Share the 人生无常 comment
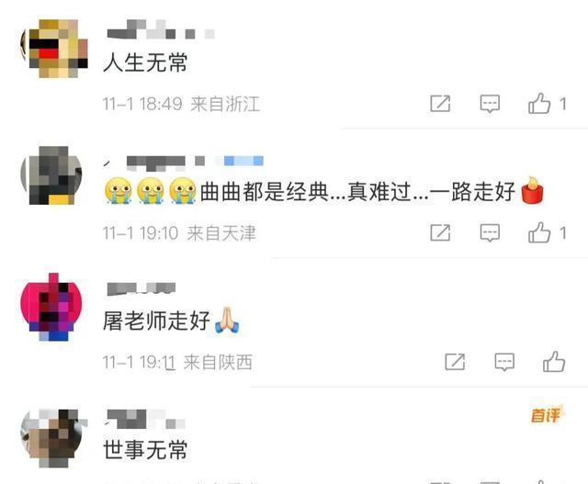Image resolution: width=588 pixels, height=484 pixels. pos(440,104)
